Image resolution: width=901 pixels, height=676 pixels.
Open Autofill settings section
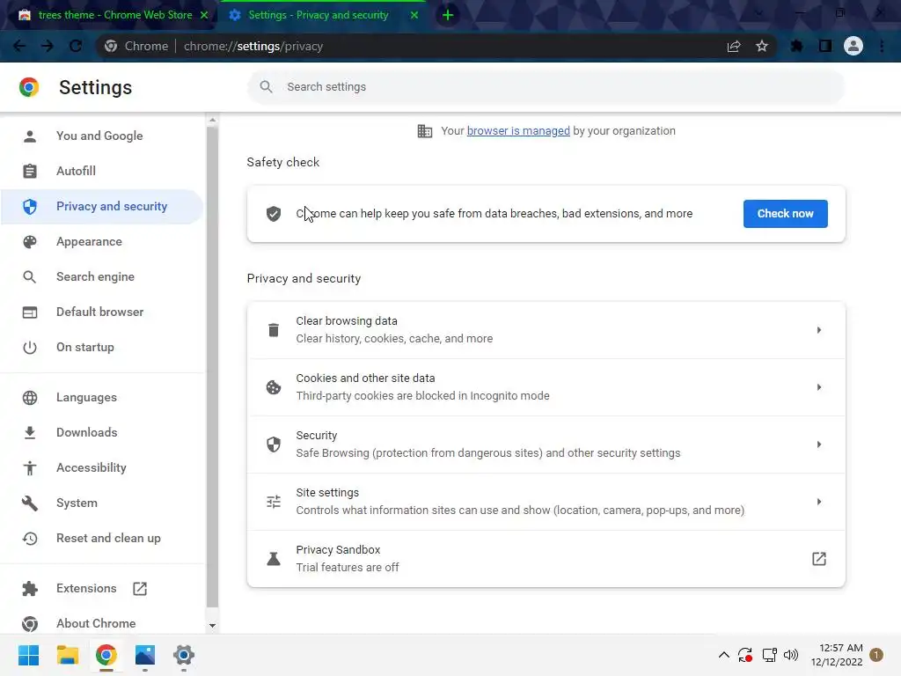(x=101, y=171)
